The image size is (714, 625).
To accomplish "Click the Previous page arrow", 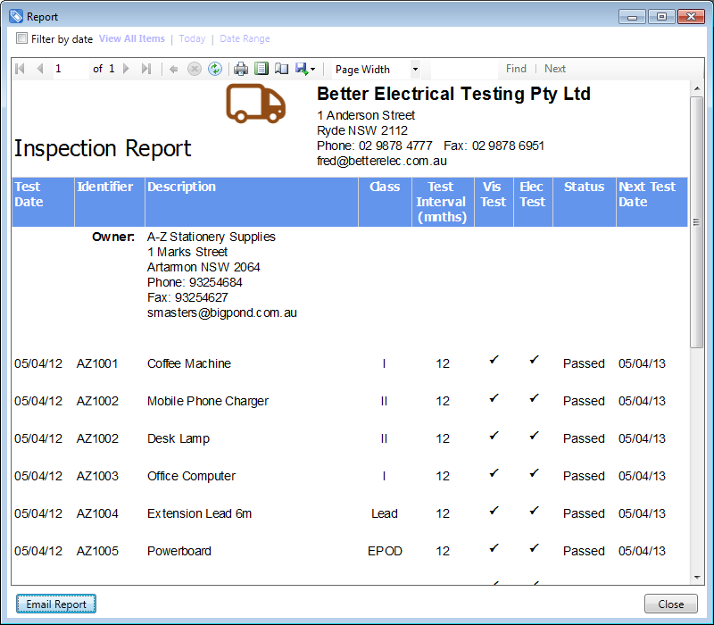I will (x=39, y=69).
